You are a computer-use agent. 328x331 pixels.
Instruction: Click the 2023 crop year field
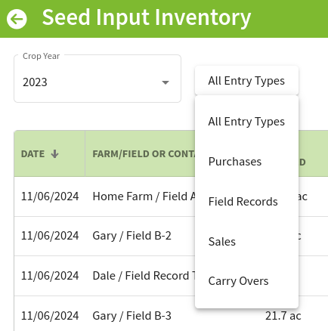coord(97,79)
